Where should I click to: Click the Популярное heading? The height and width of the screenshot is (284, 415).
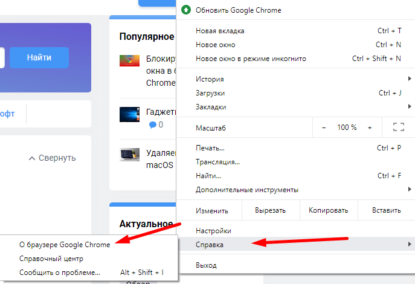147,36
